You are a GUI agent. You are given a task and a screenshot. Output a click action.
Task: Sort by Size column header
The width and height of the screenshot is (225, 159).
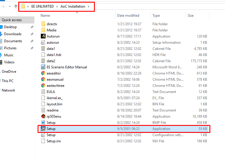pos(191,16)
